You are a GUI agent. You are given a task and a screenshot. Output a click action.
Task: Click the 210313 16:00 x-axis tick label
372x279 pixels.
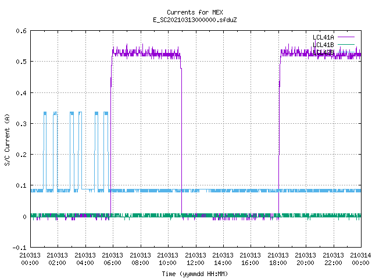[250, 259]
